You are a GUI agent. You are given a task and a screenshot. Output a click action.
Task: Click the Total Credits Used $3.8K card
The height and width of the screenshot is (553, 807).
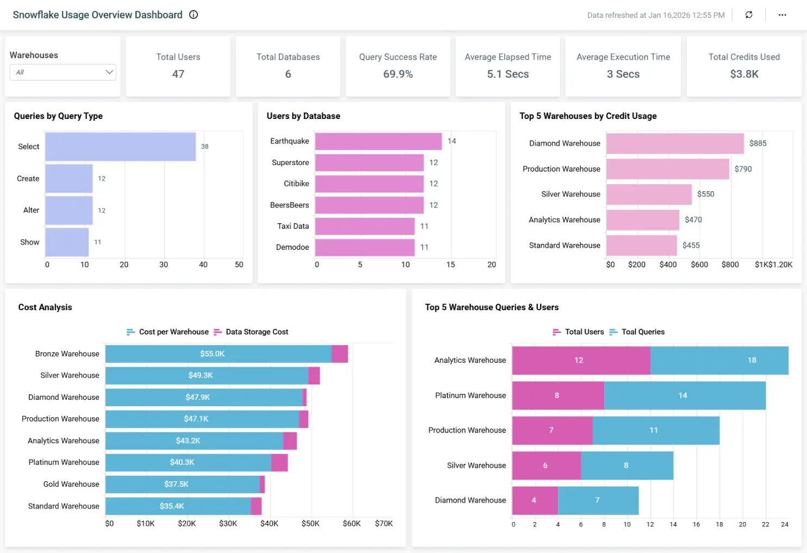point(743,66)
